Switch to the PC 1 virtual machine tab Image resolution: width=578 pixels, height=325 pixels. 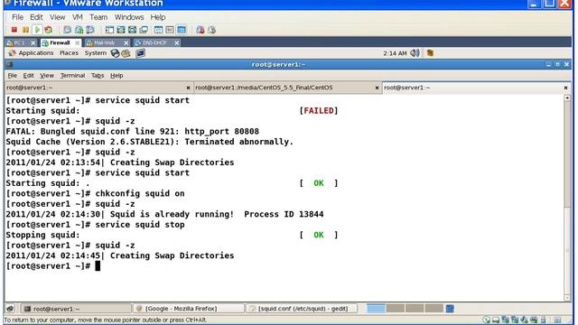coord(21,42)
